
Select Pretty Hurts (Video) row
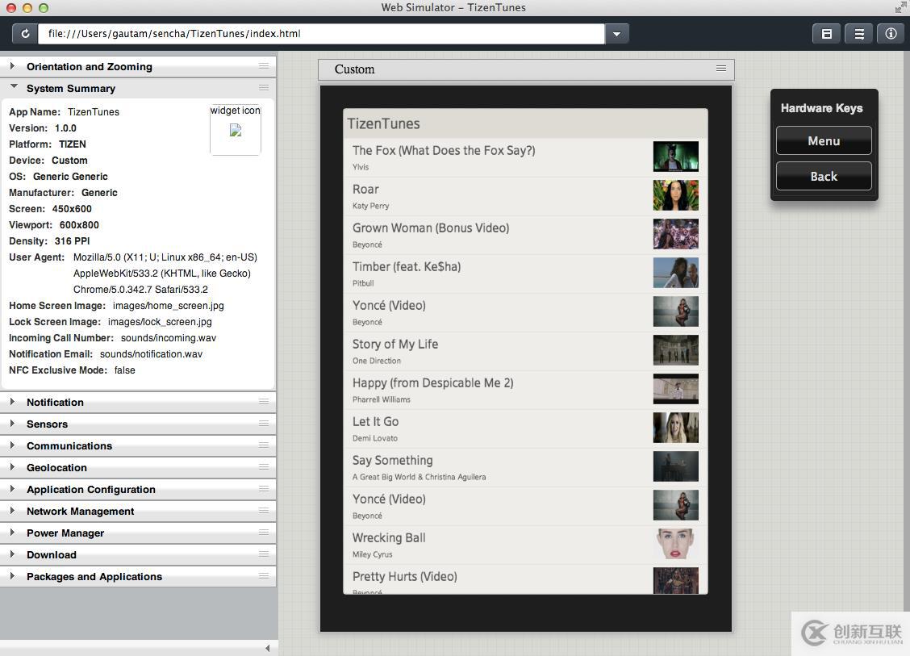tap(525, 579)
